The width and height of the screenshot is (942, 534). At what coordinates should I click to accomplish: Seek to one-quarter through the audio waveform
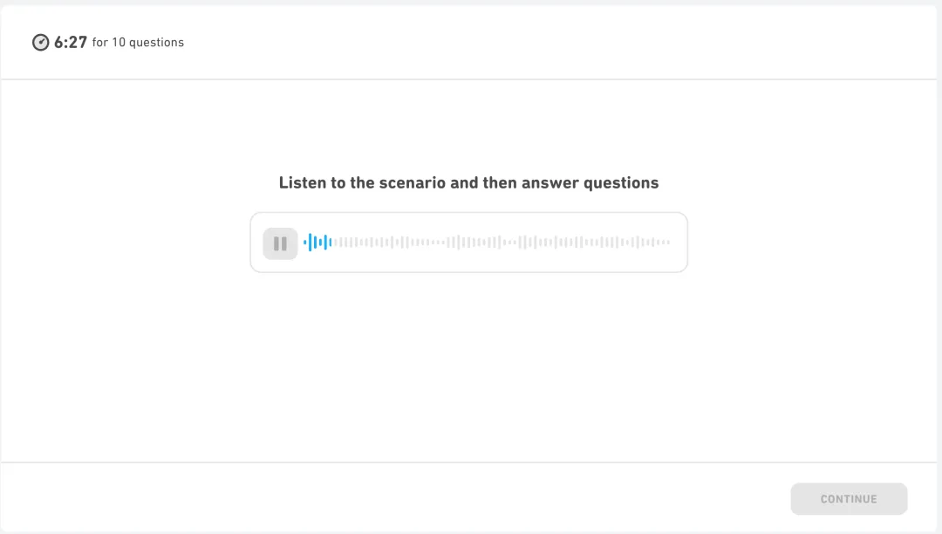click(x=395, y=243)
